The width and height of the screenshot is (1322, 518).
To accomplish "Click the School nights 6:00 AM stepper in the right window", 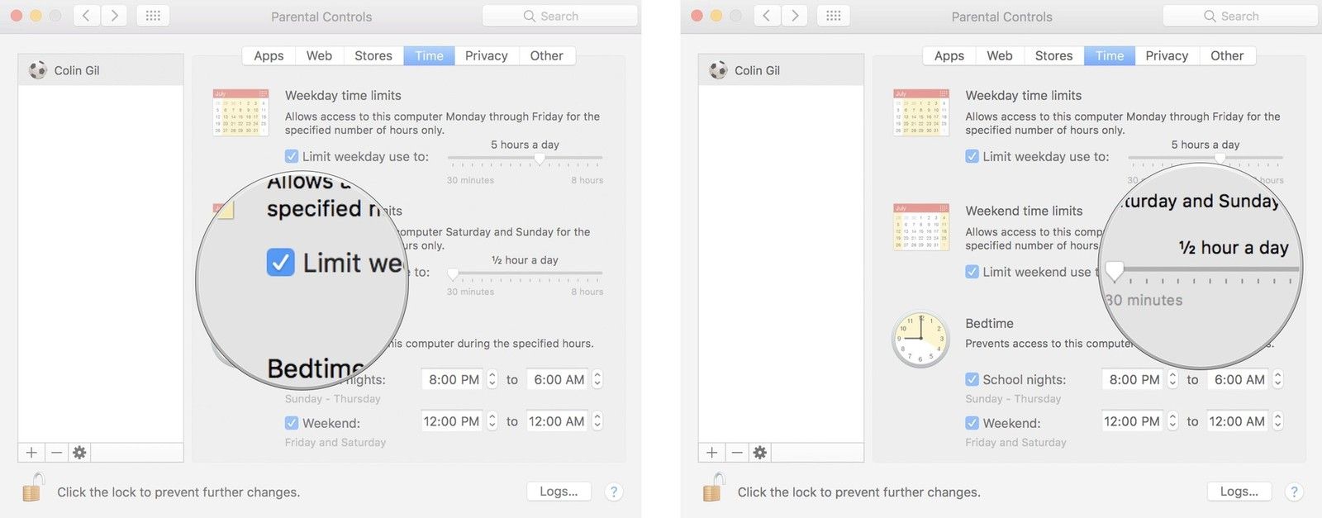I will click(1277, 379).
